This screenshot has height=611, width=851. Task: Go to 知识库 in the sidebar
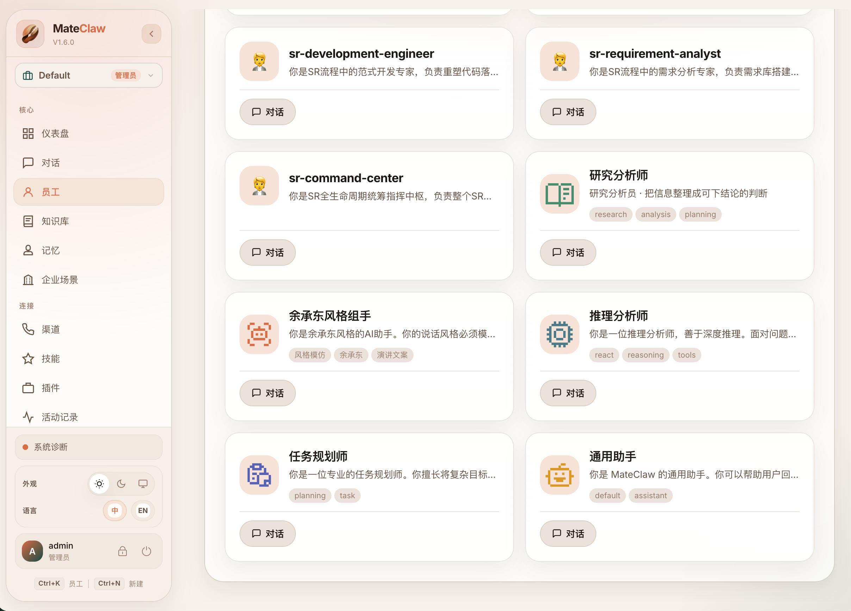(x=88, y=221)
